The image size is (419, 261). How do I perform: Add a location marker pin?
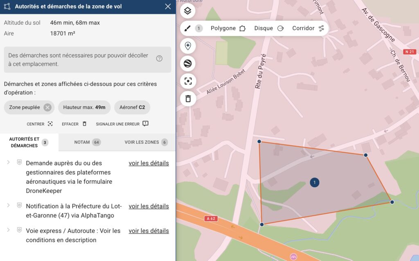[188, 46]
